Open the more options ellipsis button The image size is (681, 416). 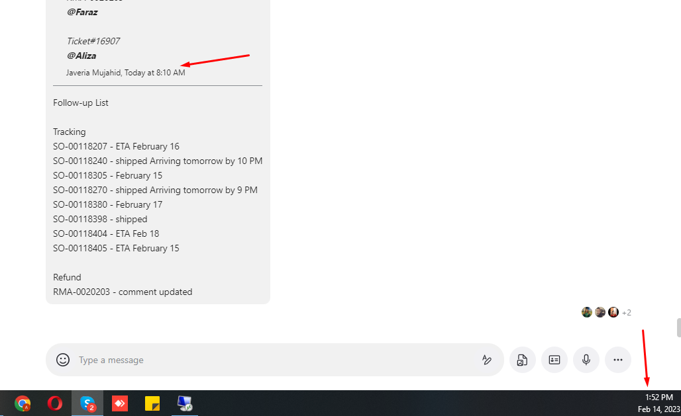(617, 360)
